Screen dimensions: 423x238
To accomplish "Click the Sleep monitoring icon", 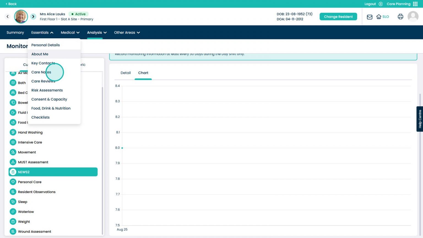I will coord(13,202).
